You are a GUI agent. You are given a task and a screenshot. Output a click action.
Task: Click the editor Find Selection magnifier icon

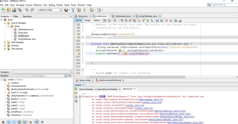122,20
